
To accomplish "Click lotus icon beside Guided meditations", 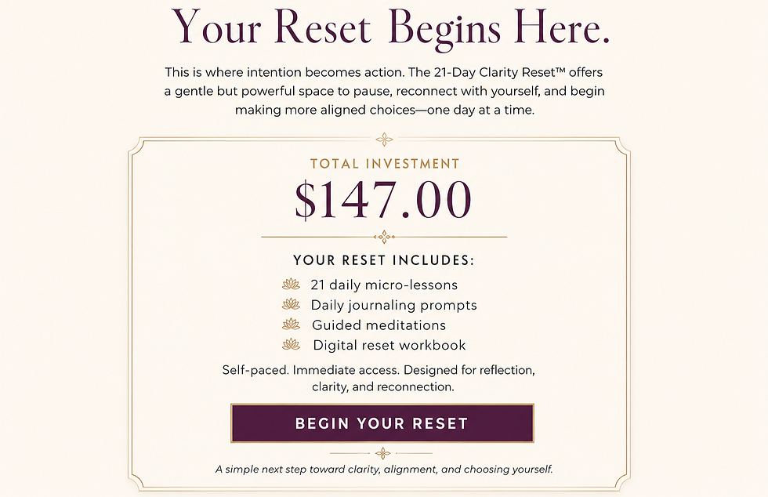I will pyautogui.click(x=291, y=325).
